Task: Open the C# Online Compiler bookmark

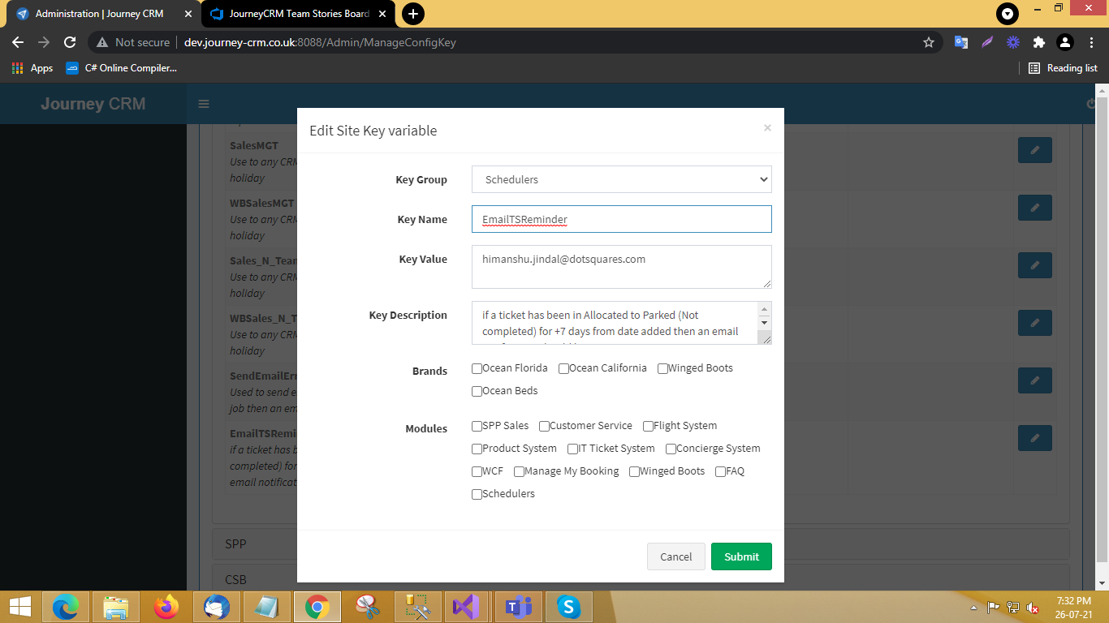Action: click(122, 68)
